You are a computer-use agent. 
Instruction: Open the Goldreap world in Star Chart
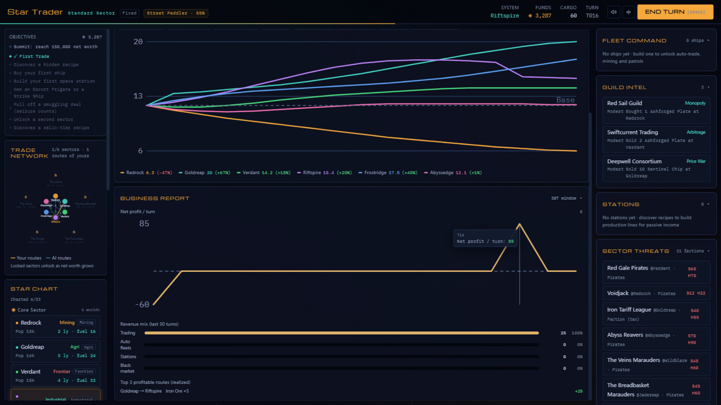point(56,351)
